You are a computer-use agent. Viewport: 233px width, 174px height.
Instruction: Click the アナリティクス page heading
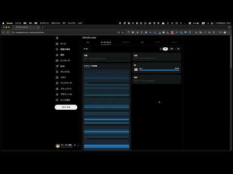click(89, 38)
